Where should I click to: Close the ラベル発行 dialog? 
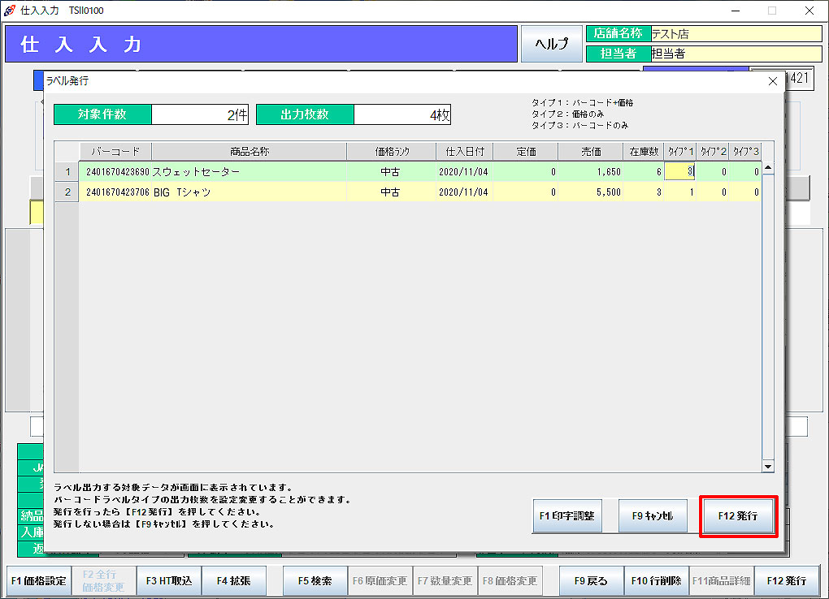click(772, 80)
